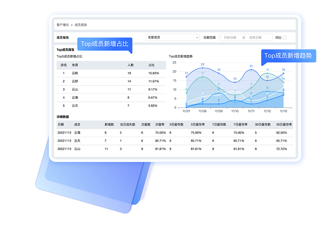Click the Top成员新增趋势 callout label

coord(288,56)
